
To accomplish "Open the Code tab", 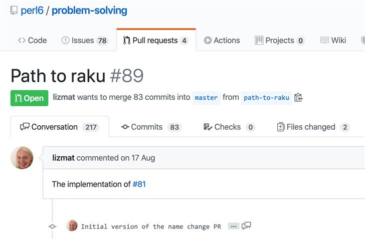I will (x=32, y=41).
